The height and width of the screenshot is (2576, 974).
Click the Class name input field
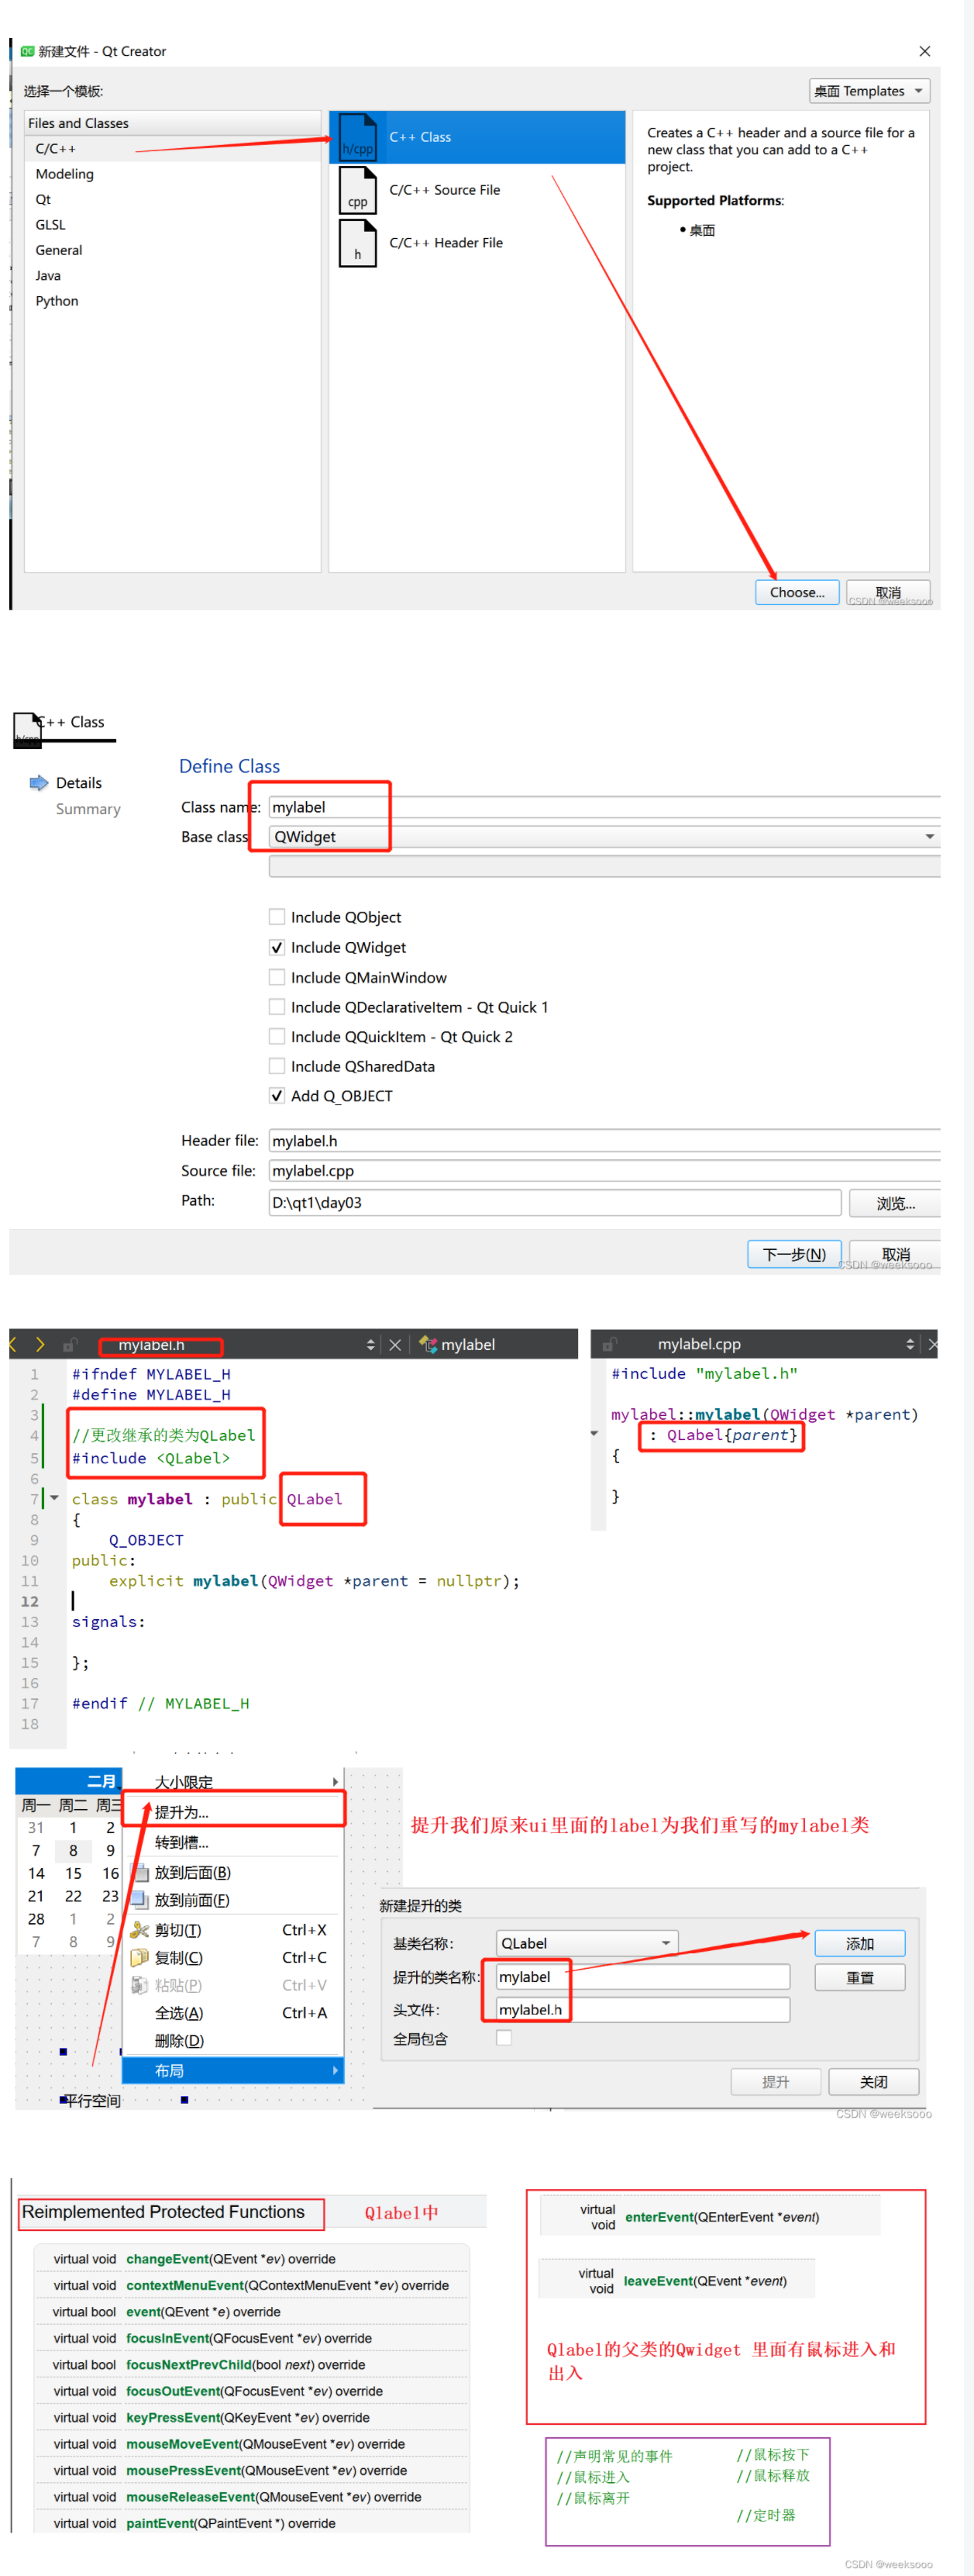coord(604,807)
